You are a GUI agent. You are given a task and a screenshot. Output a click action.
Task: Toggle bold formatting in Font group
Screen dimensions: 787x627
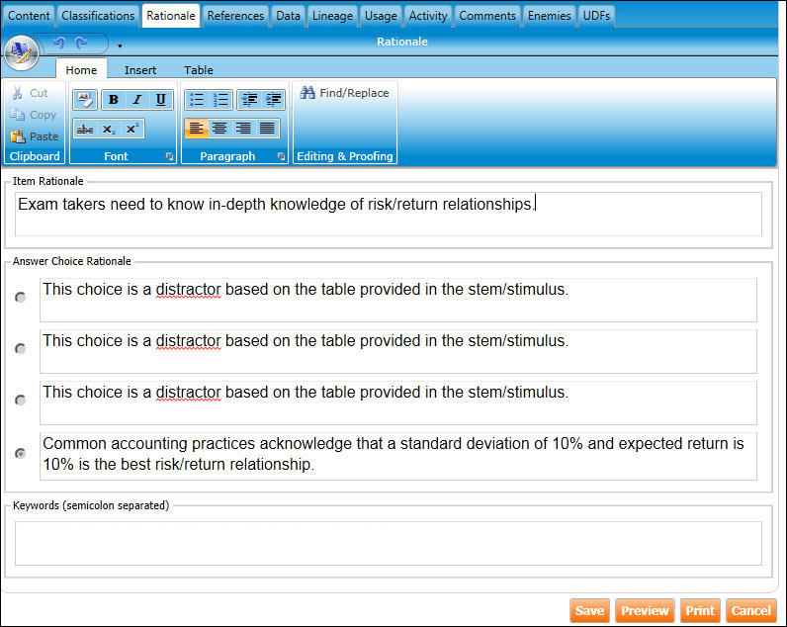tap(114, 100)
